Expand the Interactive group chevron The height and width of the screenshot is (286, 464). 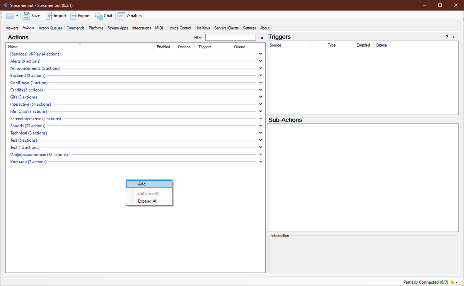click(x=261, y=104)
